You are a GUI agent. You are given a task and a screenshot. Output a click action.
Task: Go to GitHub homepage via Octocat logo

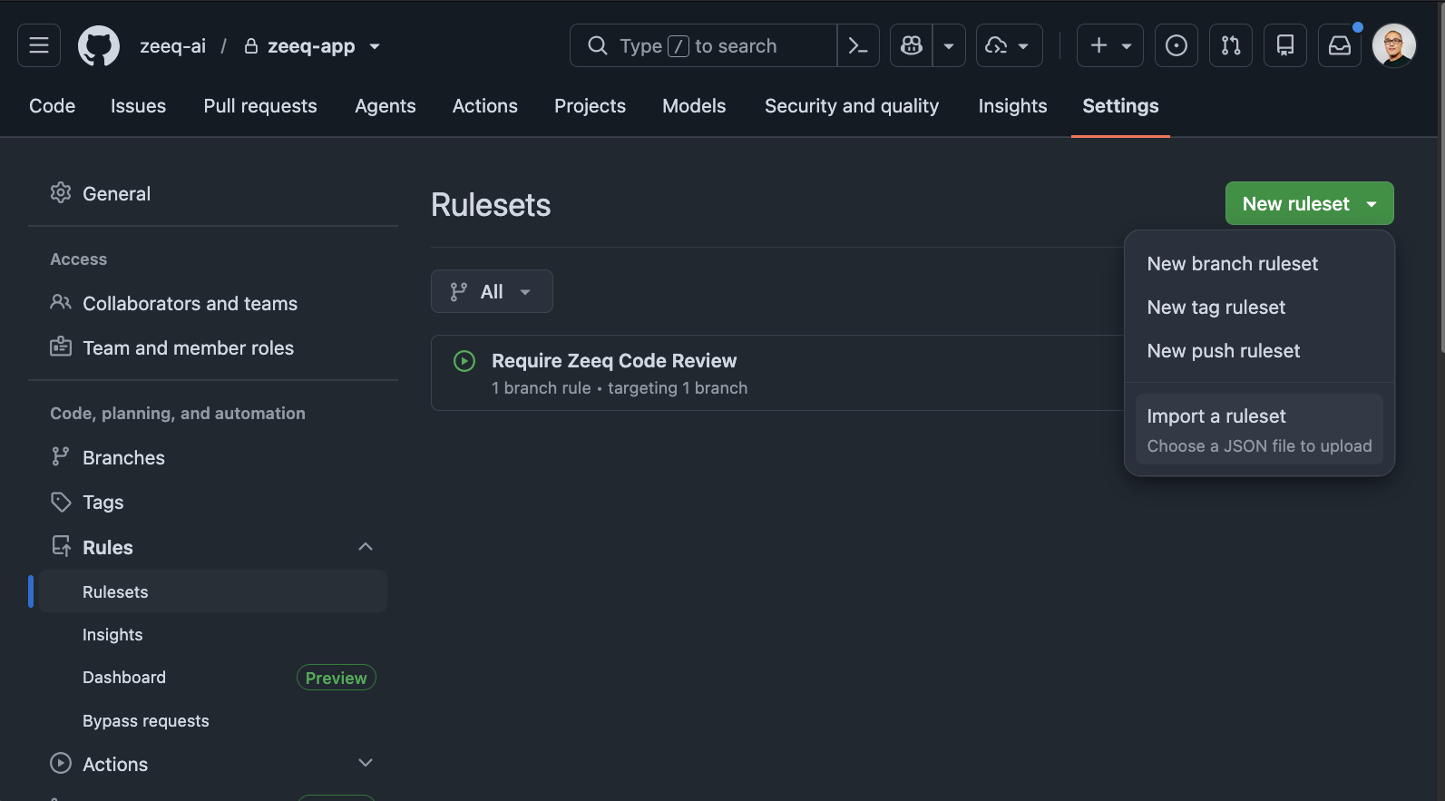tap(99, 45)
